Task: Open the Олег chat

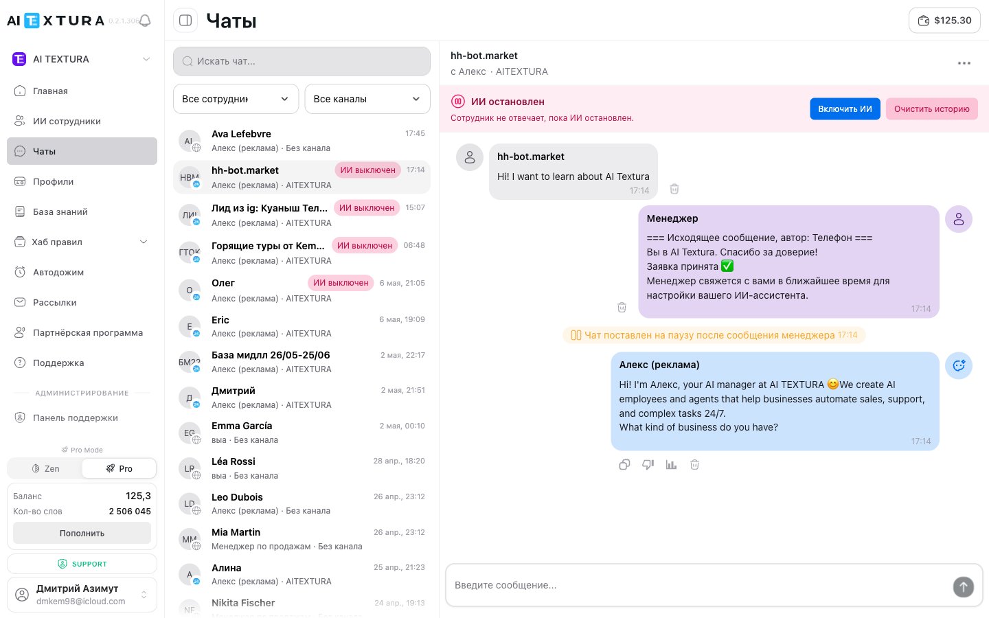Action: pos(302,290)
